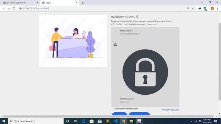Click the zoom magnifier icon in address bar

[188, 8]
